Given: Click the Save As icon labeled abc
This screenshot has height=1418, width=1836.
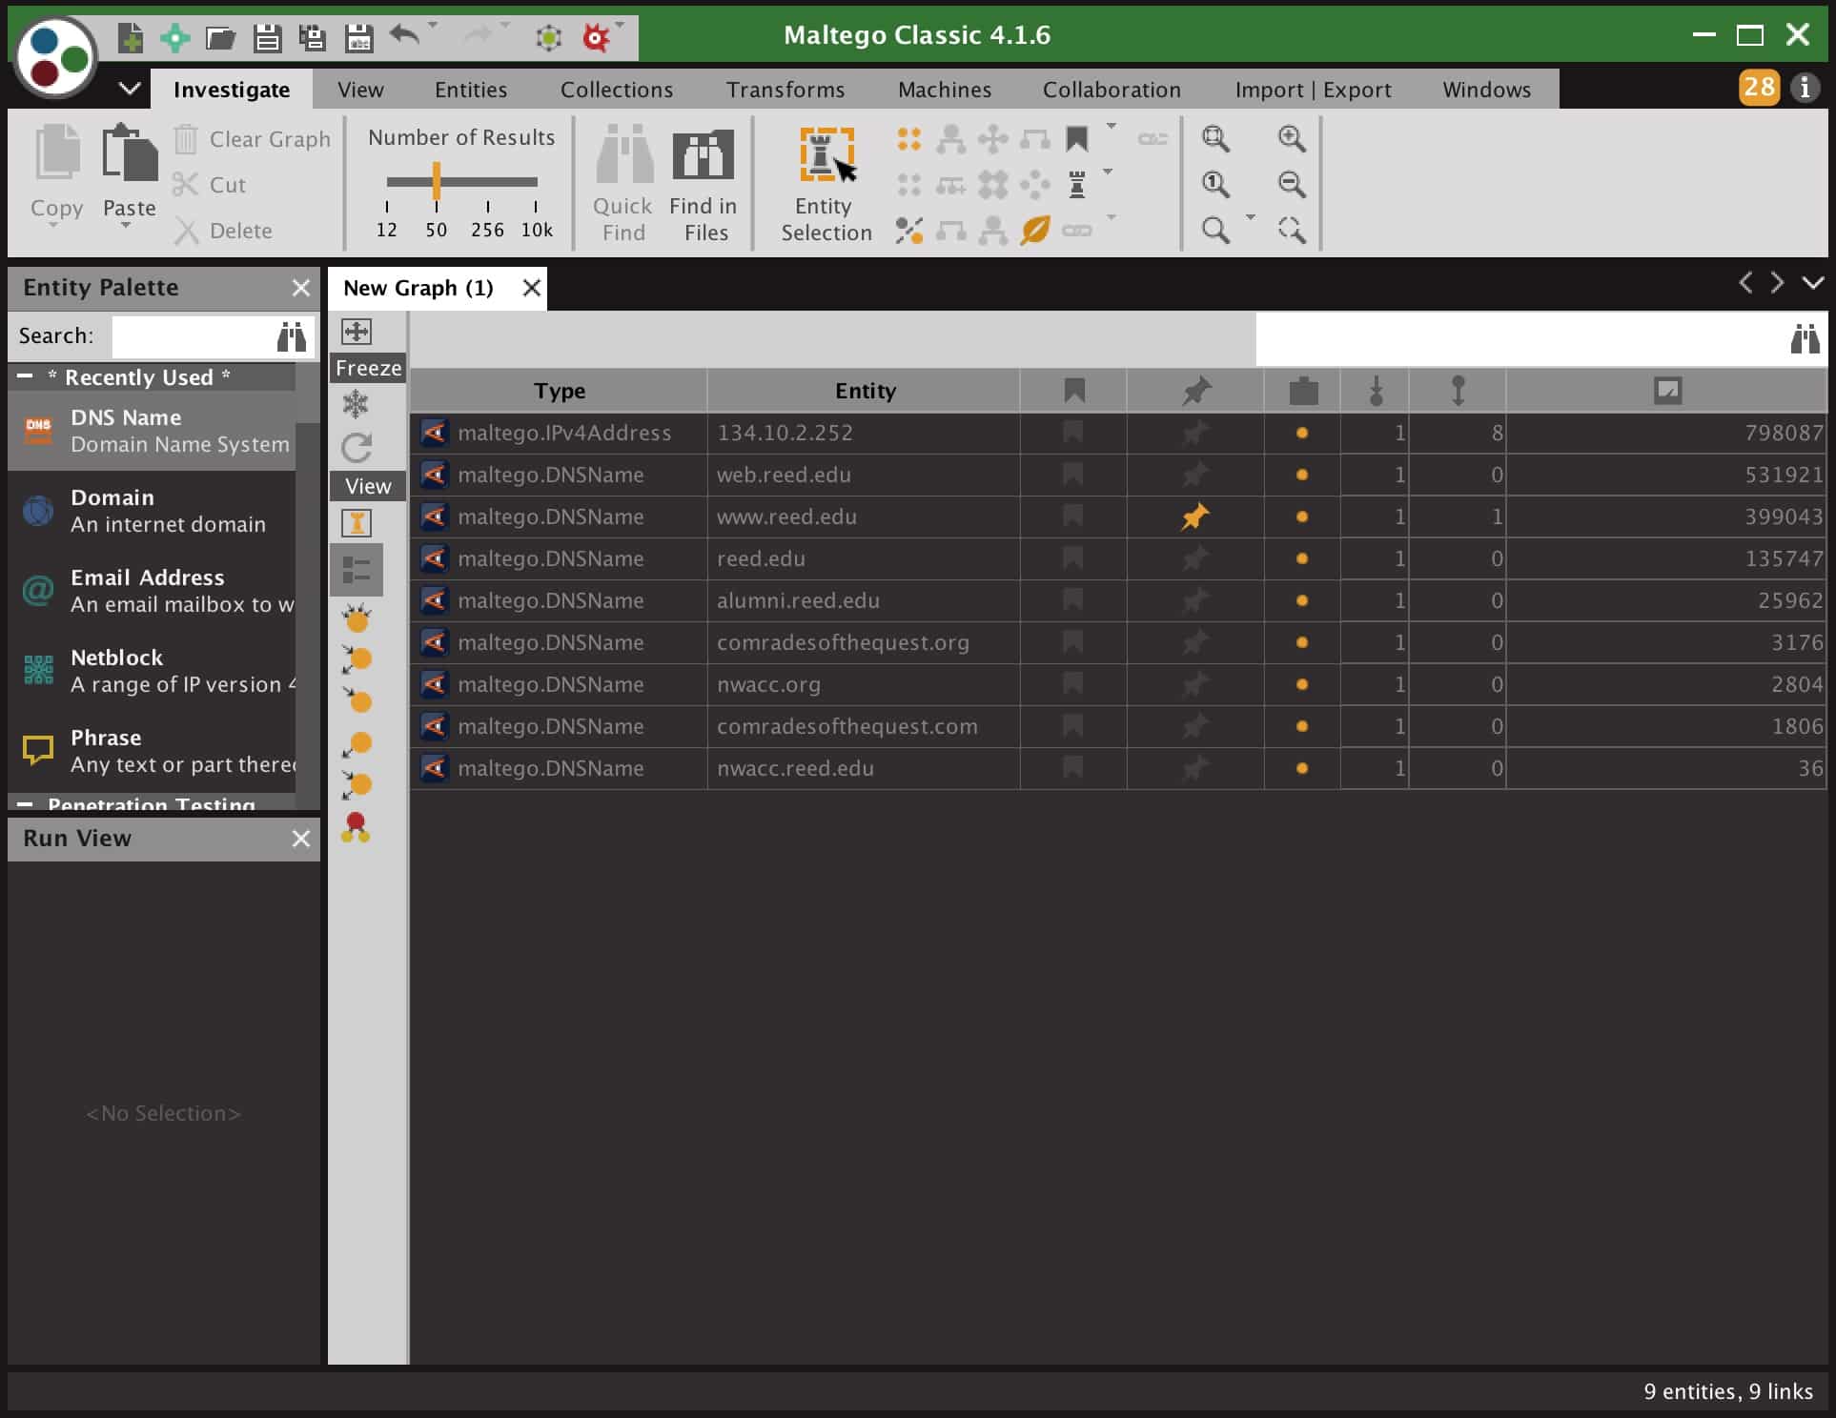Looking at the screenshot, I should (359, 38).
